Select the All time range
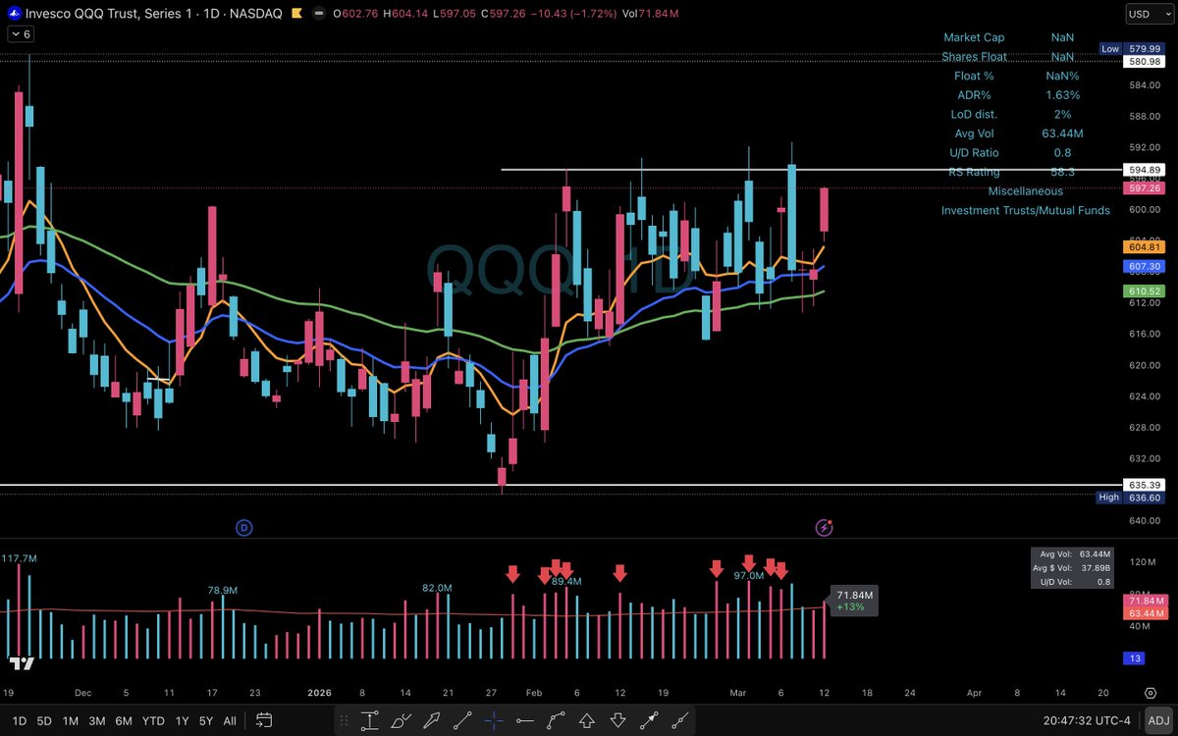 pyautogui.click(x=230, y=720)
